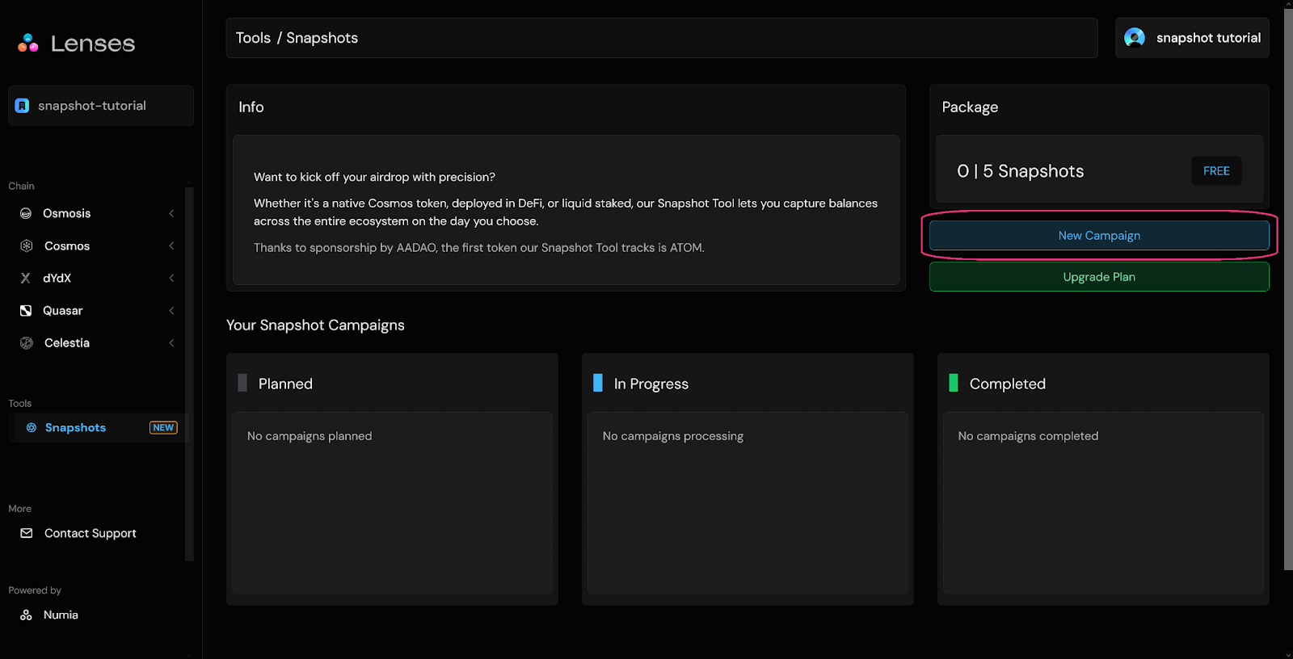
Task: Click the '0 | 5 Snapshots' text
Action: coord(1021,170)
